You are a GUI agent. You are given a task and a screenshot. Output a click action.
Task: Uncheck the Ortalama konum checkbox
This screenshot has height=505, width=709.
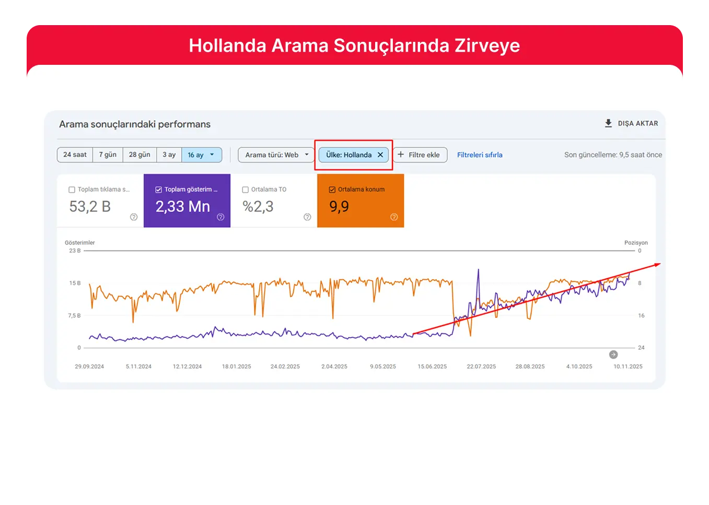(332, 190)
